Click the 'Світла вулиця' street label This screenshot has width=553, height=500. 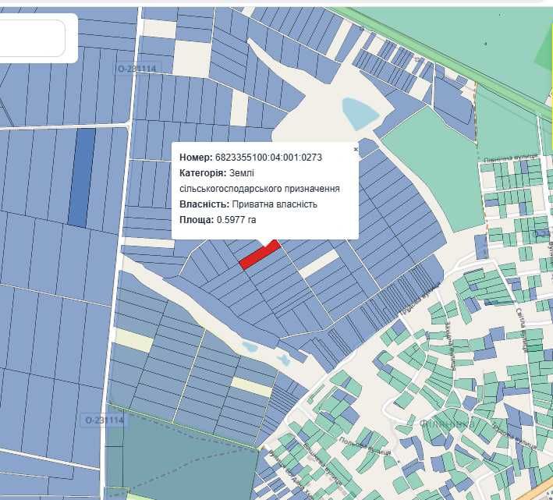coord(521,329)
